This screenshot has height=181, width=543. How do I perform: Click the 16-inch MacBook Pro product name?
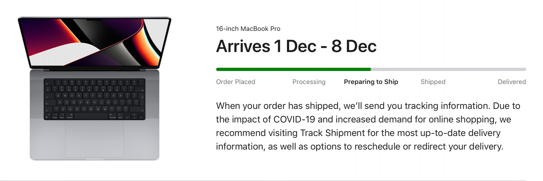point(248,29)
